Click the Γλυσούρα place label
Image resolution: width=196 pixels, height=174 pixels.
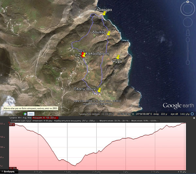(103, 10)
